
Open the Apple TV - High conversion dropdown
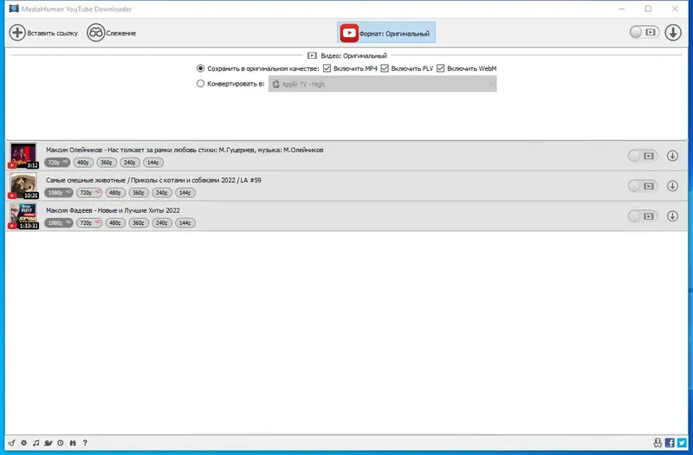click(x=382, y=84)
